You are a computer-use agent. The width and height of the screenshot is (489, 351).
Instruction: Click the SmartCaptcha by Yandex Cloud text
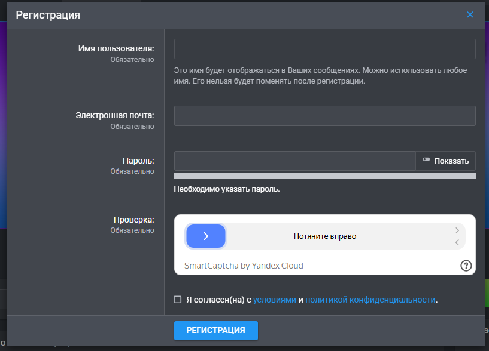pyautogui.click(x=244, y=266)
